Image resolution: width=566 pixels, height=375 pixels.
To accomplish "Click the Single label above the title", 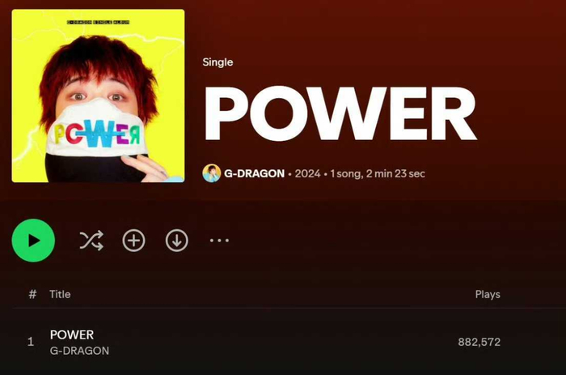I will pyautogui.click(x=218, y=62).
